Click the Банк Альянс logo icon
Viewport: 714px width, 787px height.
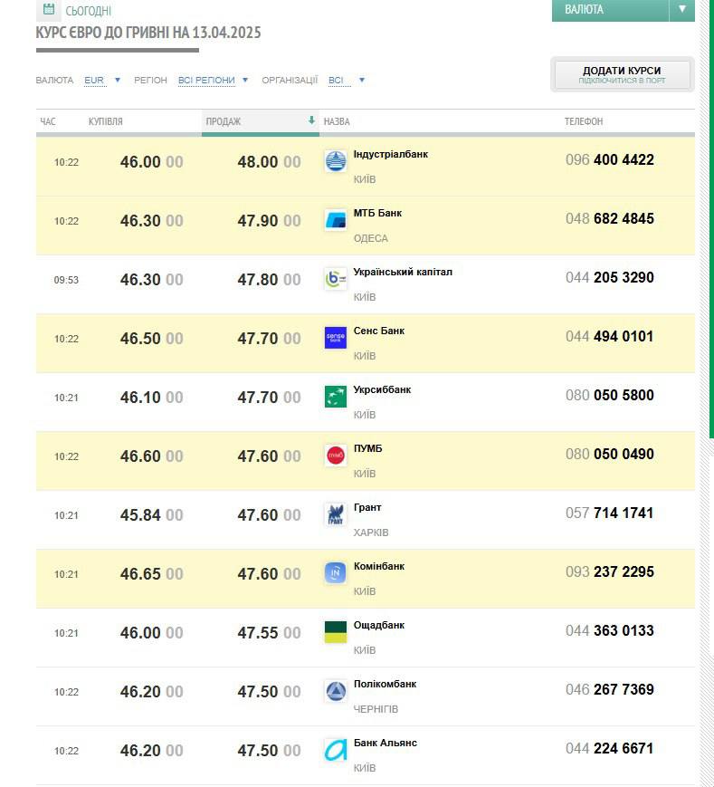click(x=336, y=750)
